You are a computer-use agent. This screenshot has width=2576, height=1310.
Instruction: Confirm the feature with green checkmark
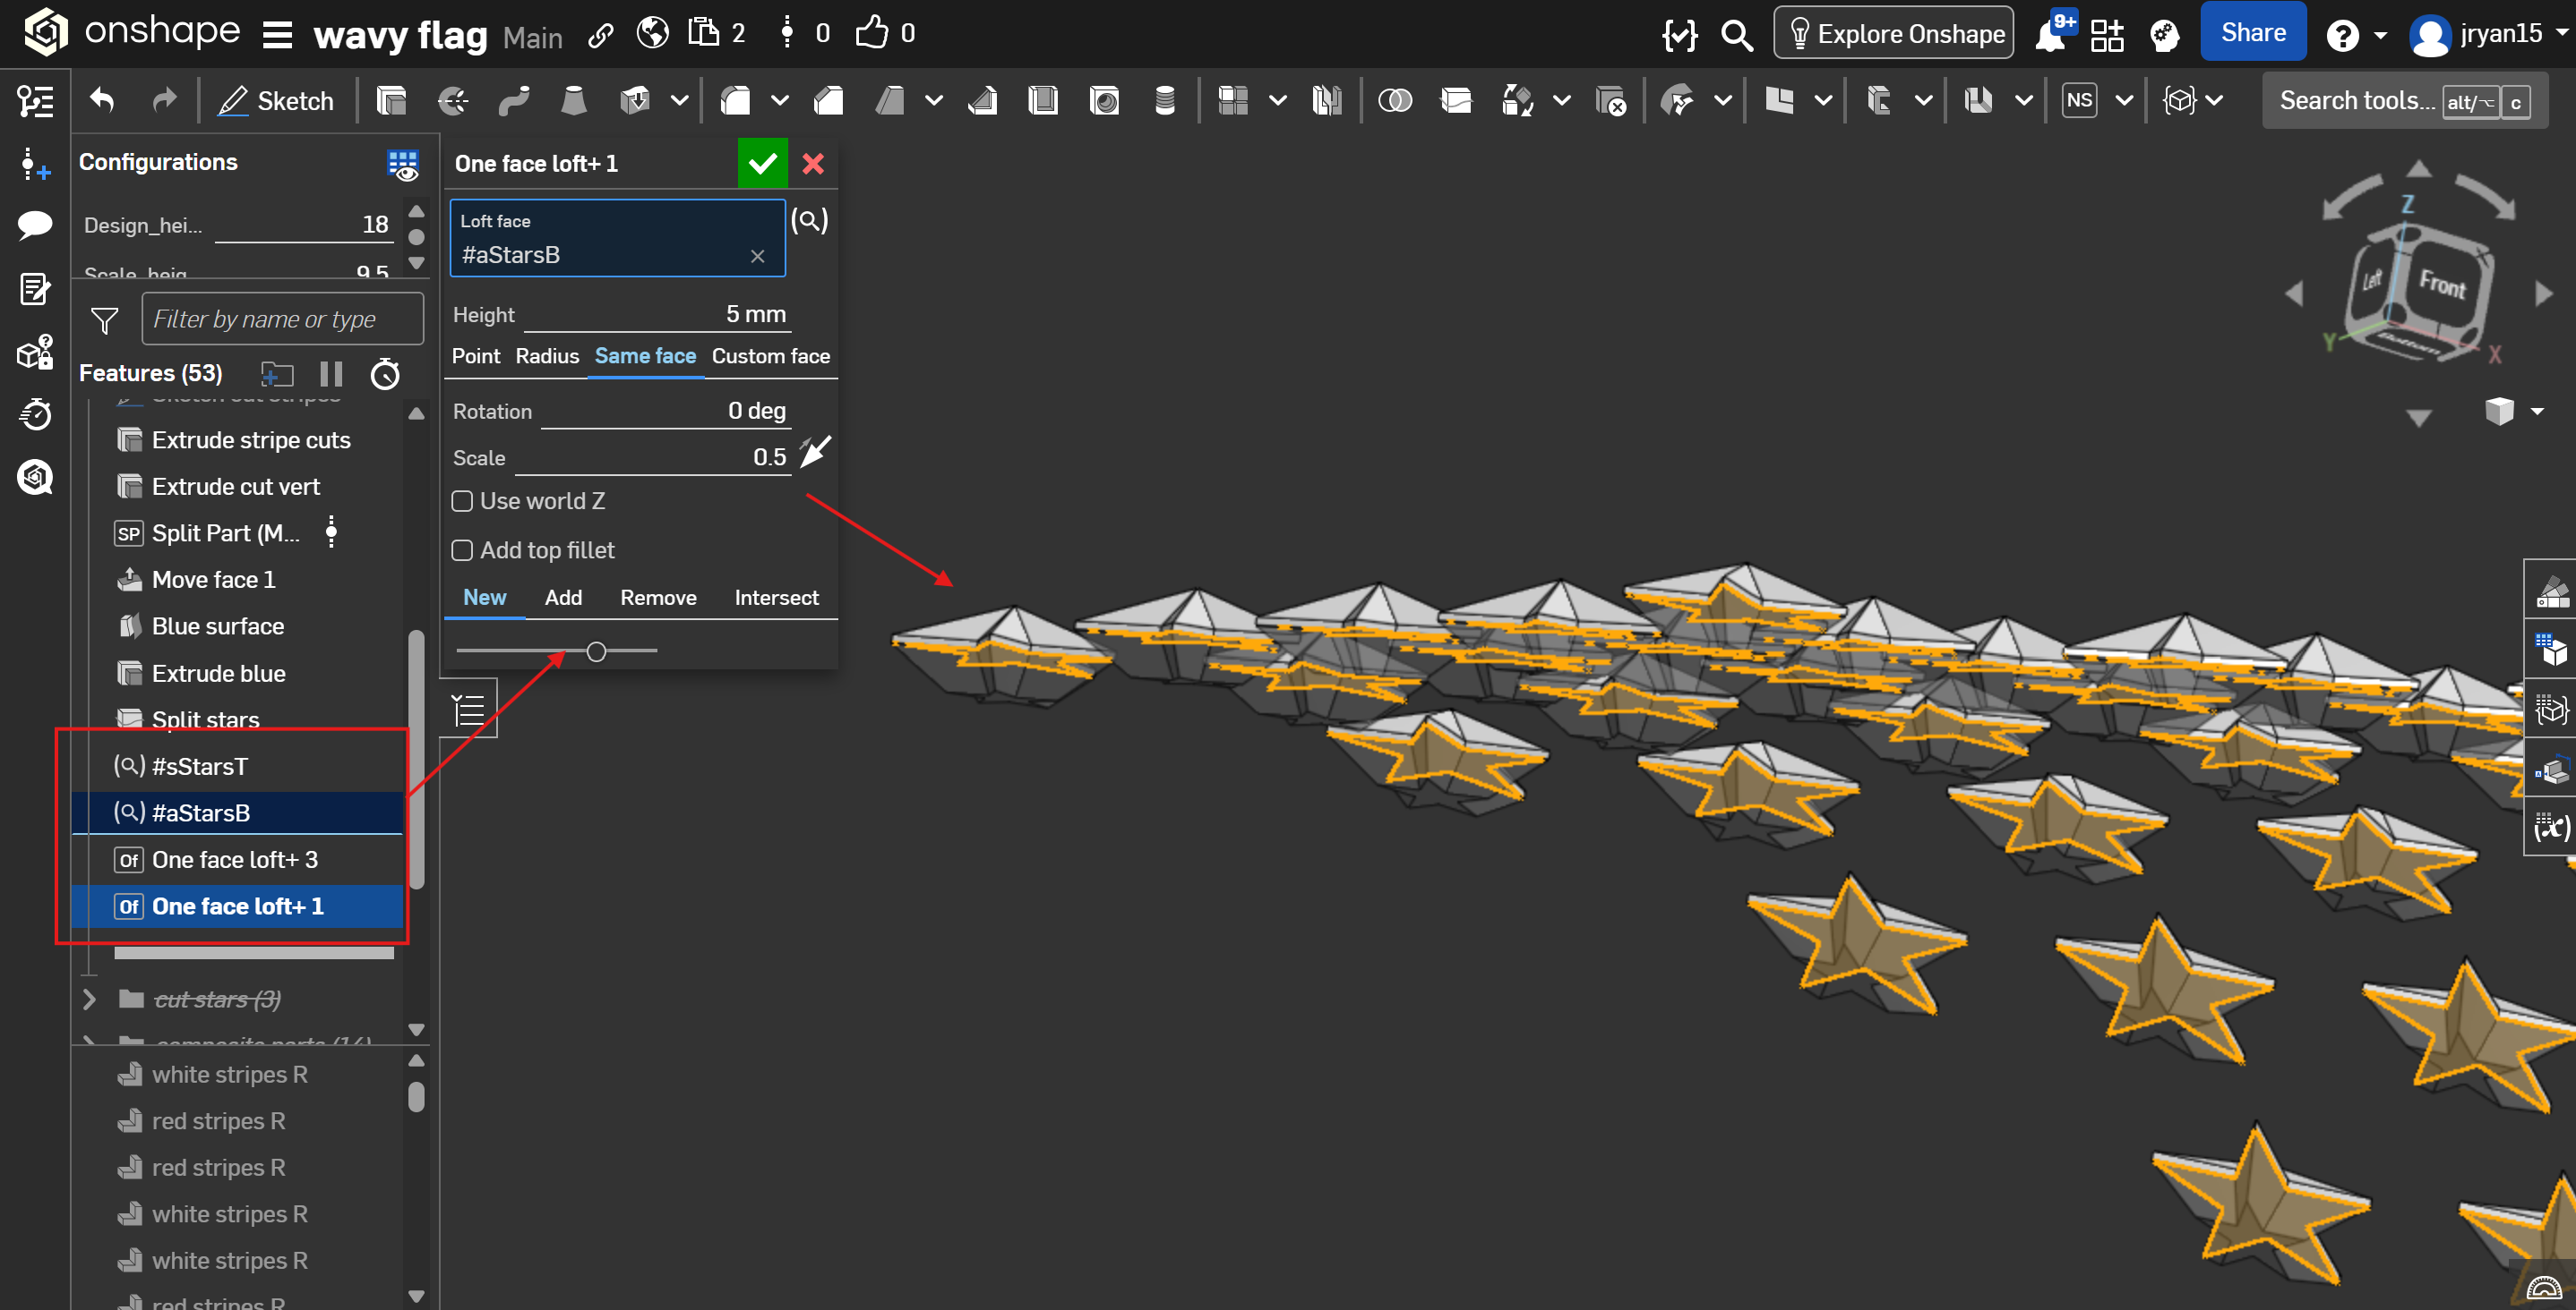pyautogui.click(x=762, y=164)
